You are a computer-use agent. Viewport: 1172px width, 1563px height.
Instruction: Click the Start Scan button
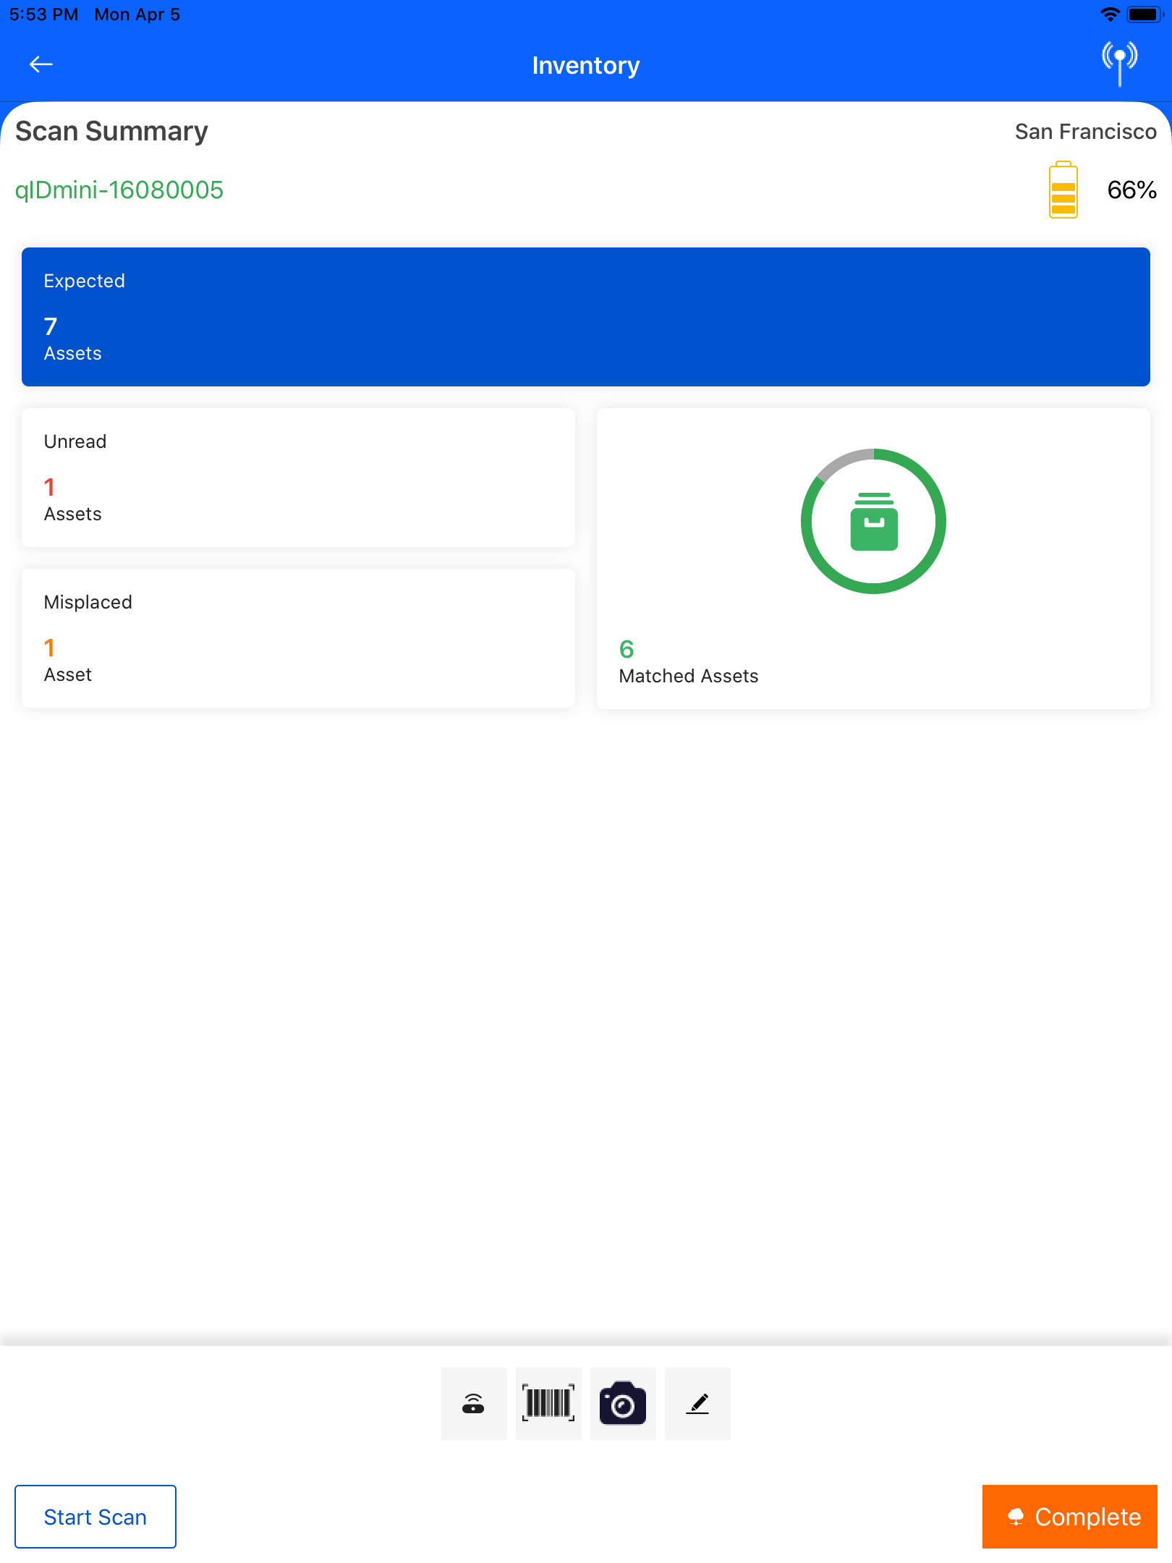pos(95,1517)
